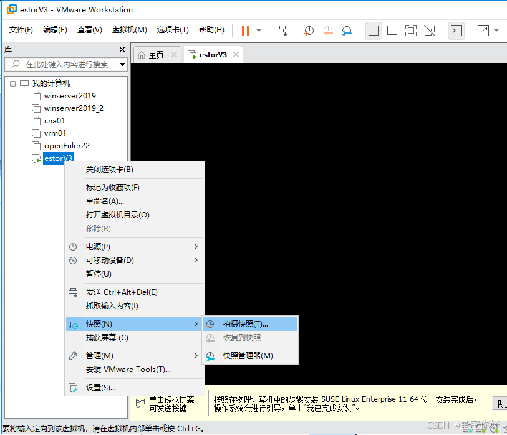
Task: Choose 重命名(A)... in context menu
Action: pos(135,201)
